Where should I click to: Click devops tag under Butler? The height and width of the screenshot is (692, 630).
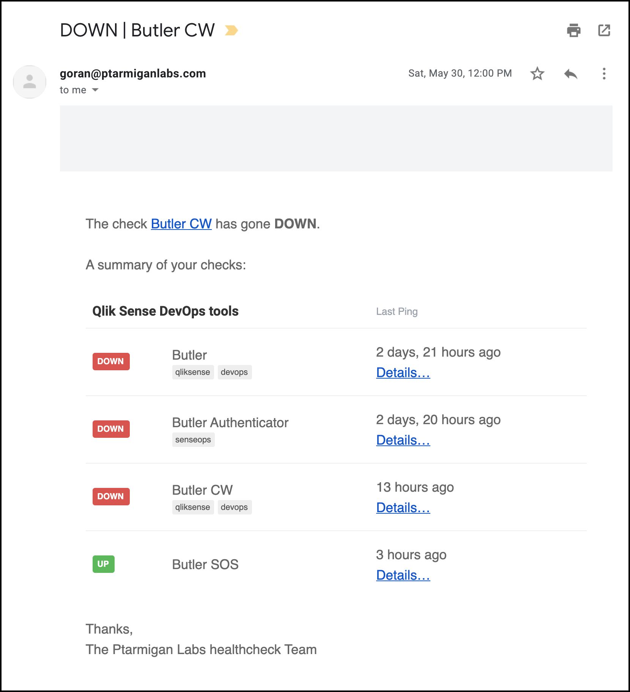pyautogui.click(x=235, y=372)
